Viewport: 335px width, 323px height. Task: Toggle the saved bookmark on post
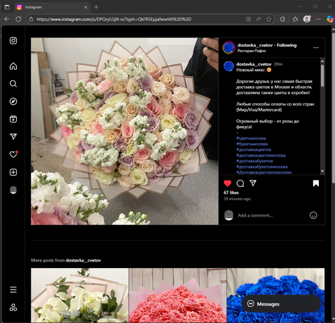pos(316,183)
